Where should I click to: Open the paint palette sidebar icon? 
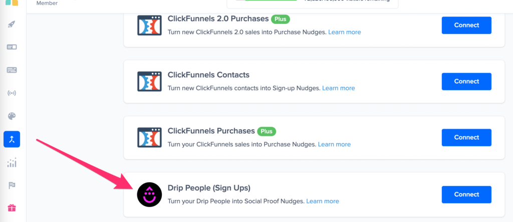[x=12, y=116]
